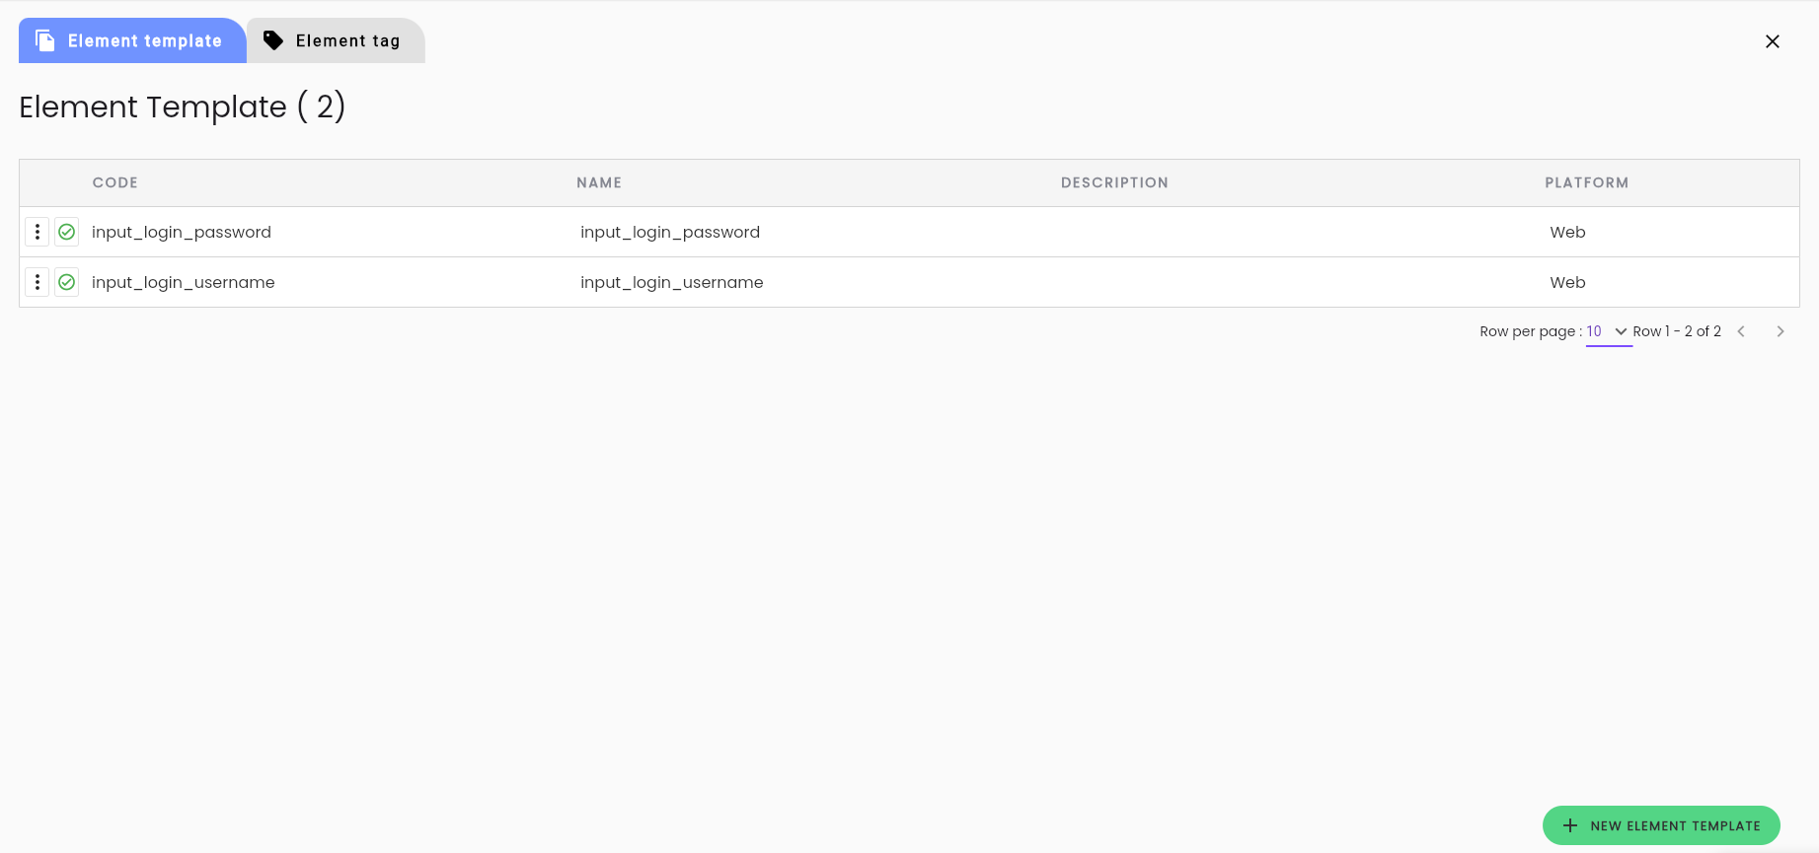The height and width of the screenshot is (853, 1819).
Task: Sort by the NAME column header
Action: tap(599, 182)
